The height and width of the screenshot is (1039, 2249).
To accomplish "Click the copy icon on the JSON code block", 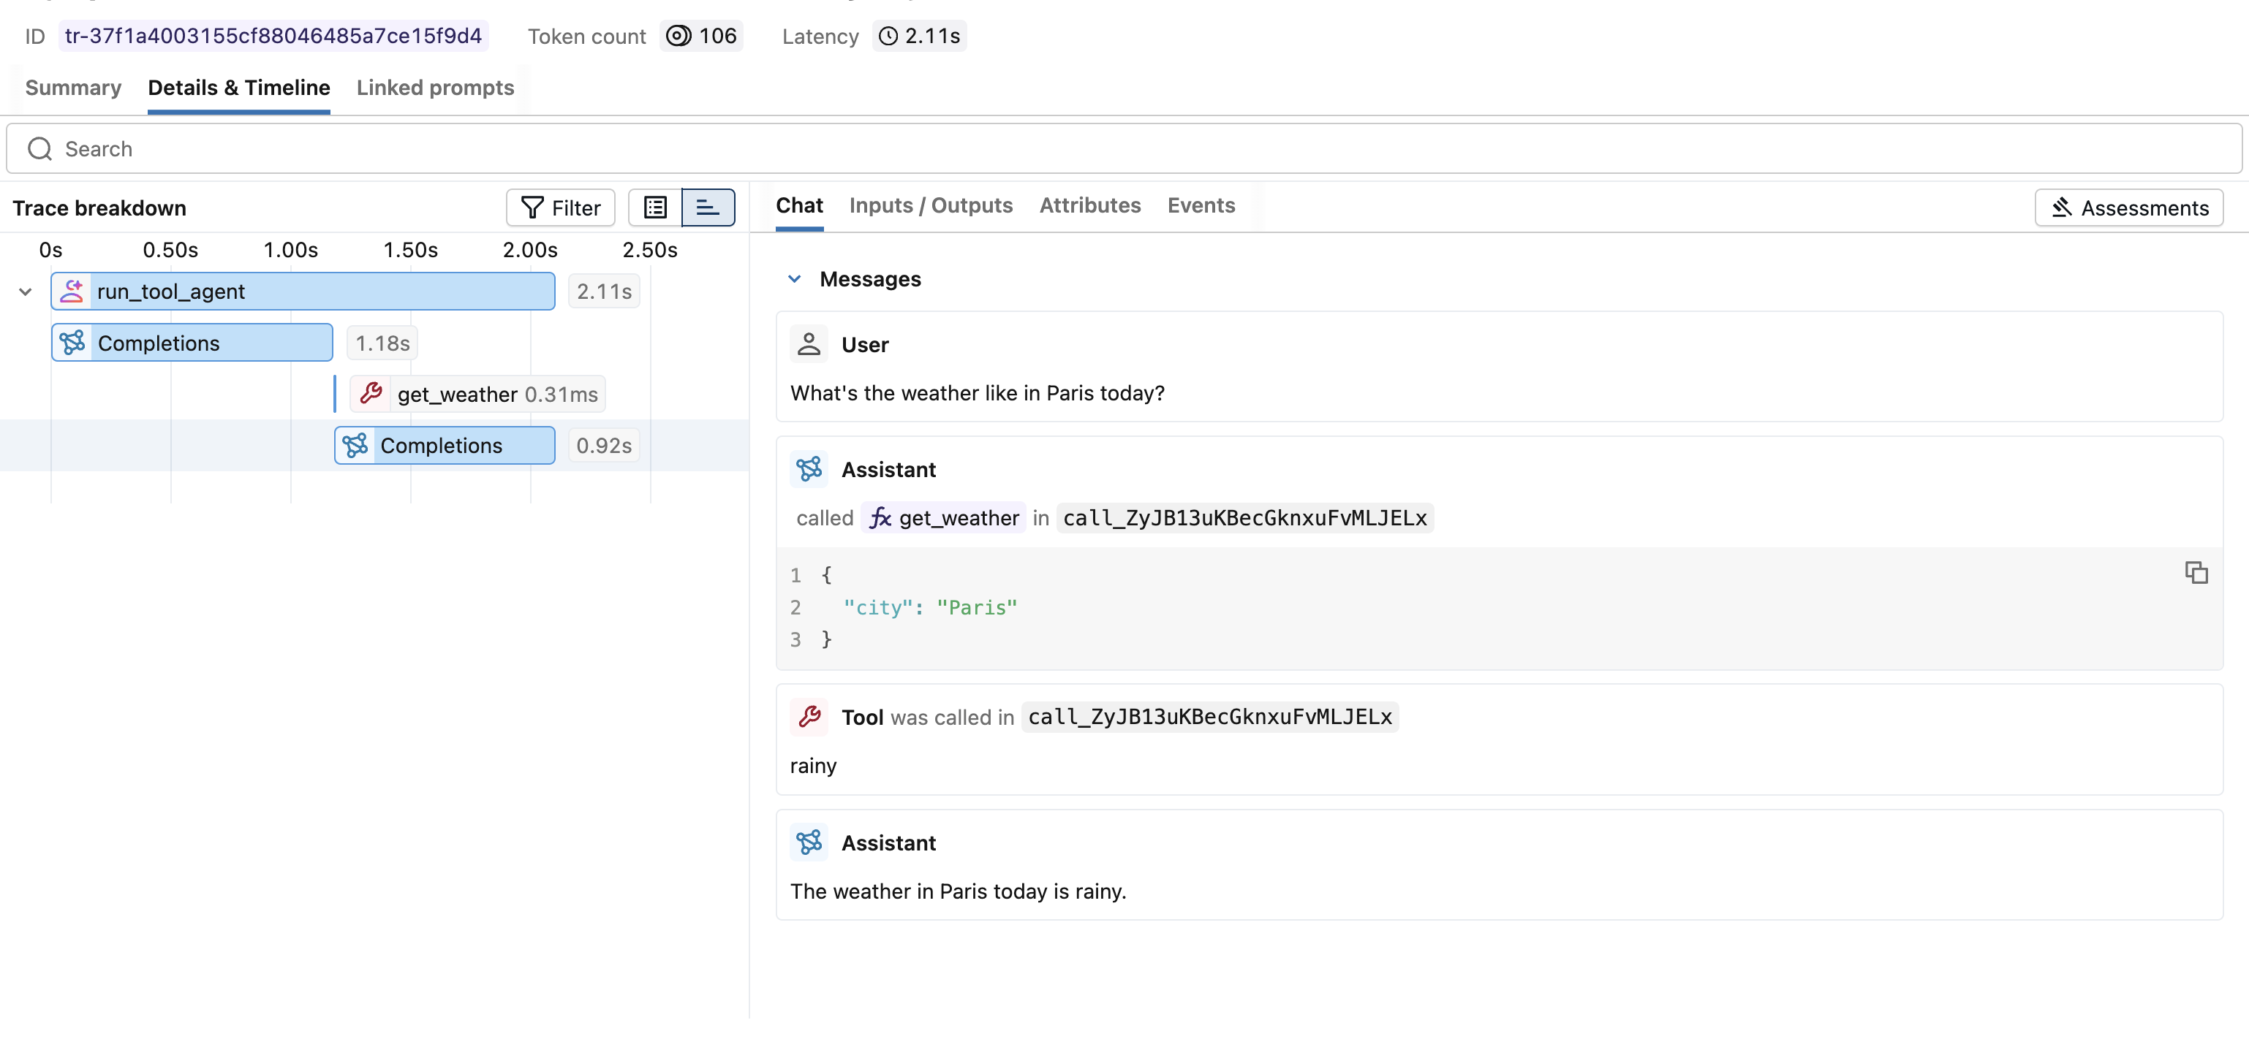I will (x=2196, y=573).
